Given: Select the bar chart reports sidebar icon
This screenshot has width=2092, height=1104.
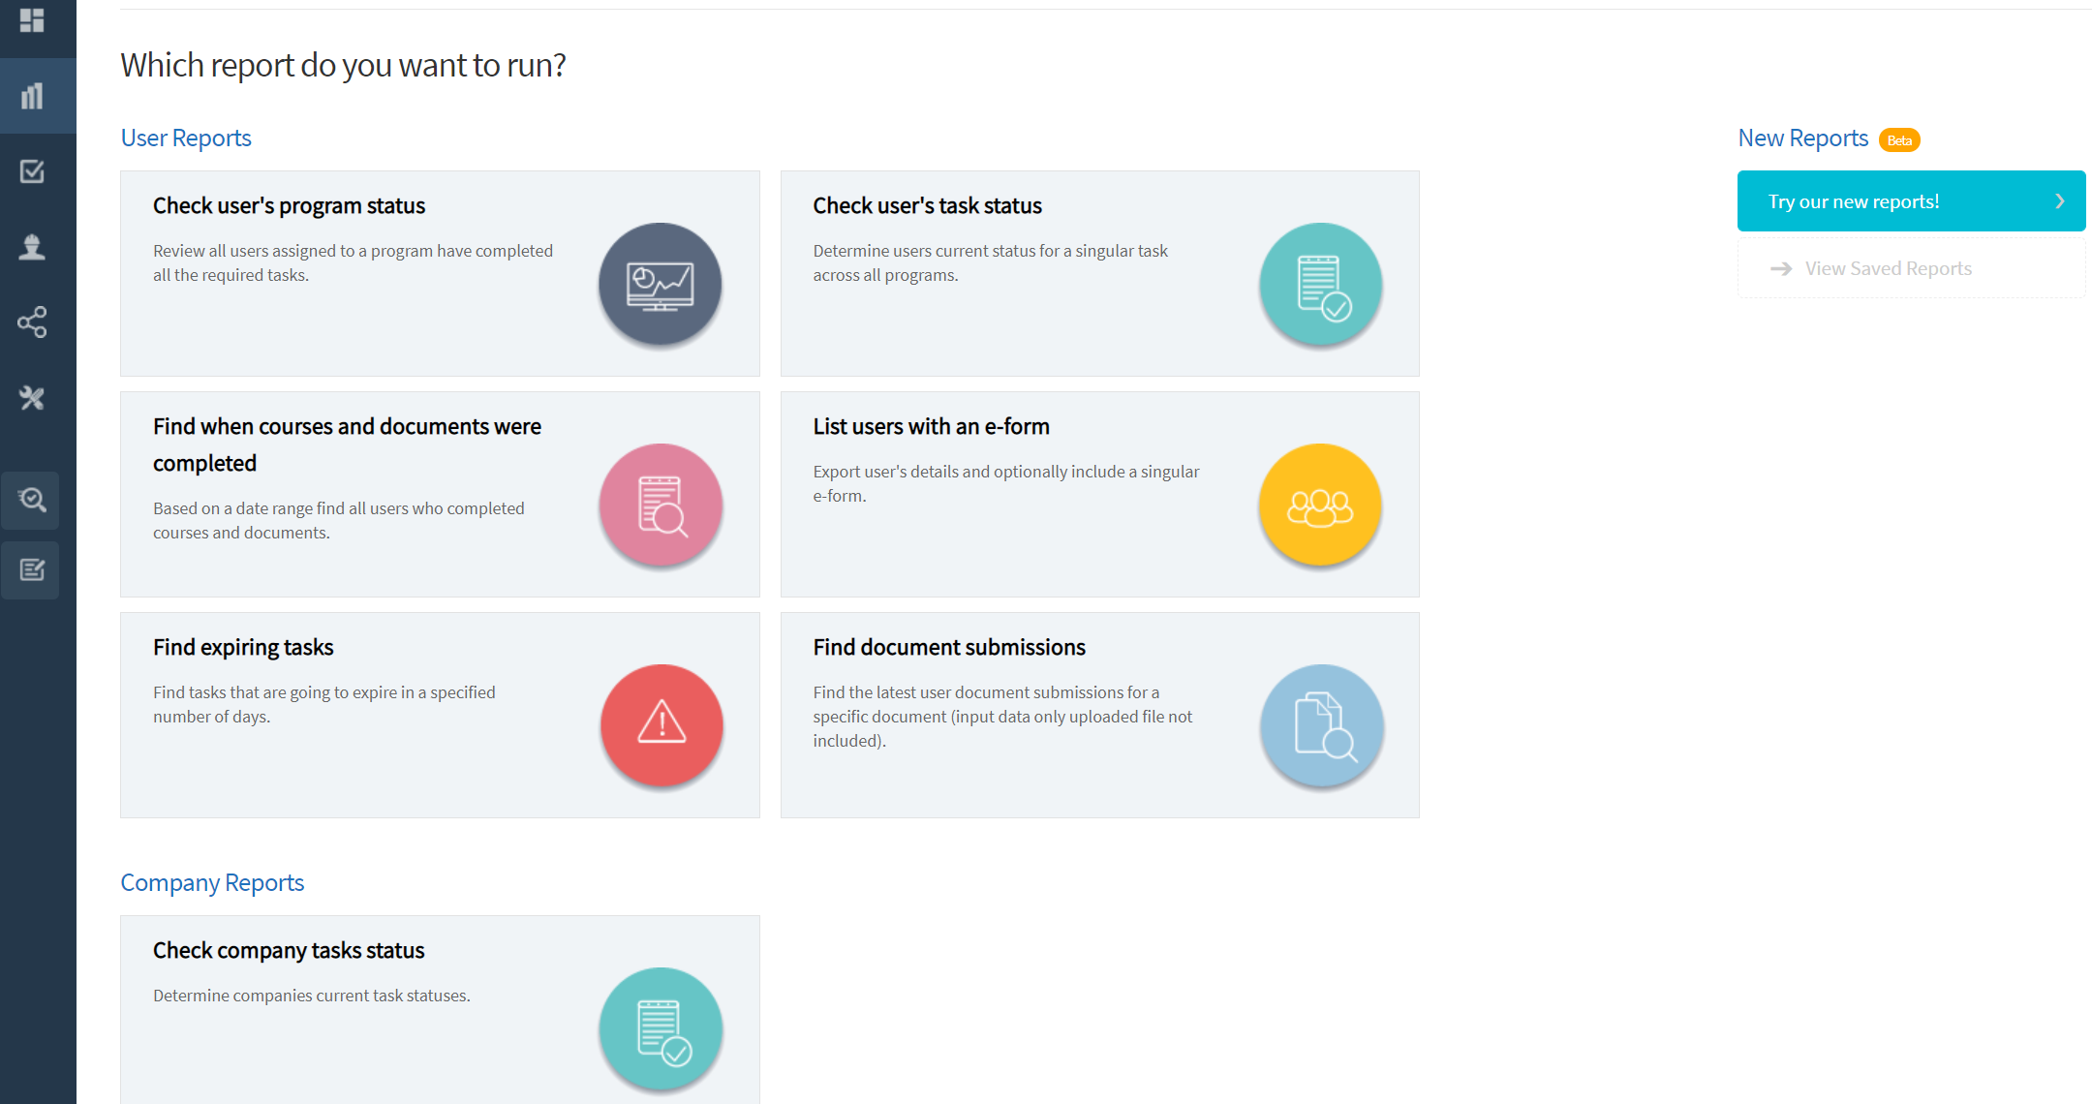Looking at the screenshot, I should click(x=32, y=96).
